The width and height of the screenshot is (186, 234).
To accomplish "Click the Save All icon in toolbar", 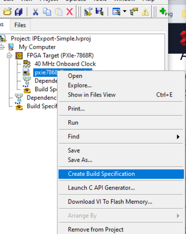I will click(x=18, y=12).
